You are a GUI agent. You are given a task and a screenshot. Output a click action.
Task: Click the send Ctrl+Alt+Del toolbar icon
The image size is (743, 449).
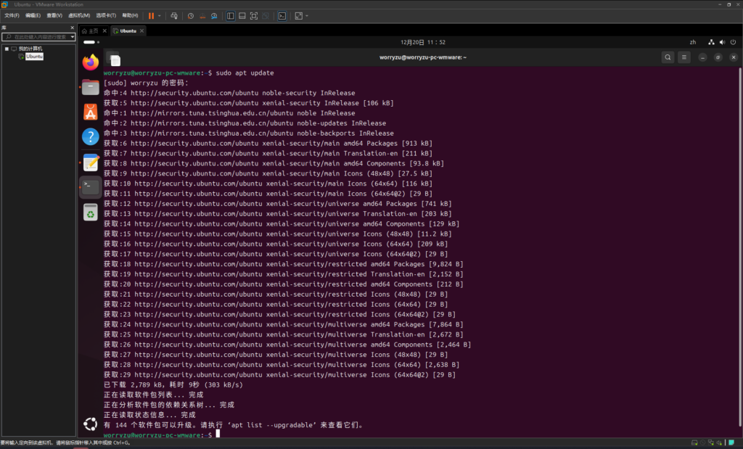(176, 15)
